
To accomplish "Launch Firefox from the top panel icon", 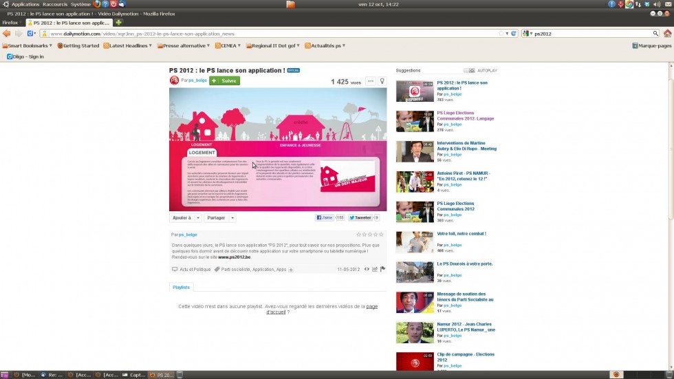I will tap(97, 4).
